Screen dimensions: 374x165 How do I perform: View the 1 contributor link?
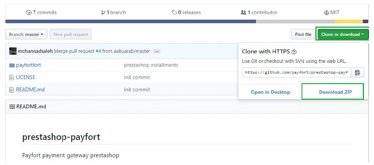259,12
